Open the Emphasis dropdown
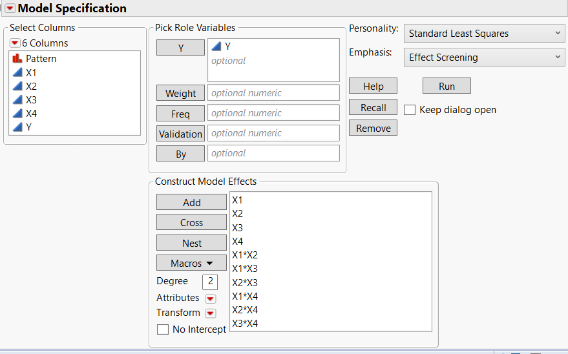 point(485,57)
